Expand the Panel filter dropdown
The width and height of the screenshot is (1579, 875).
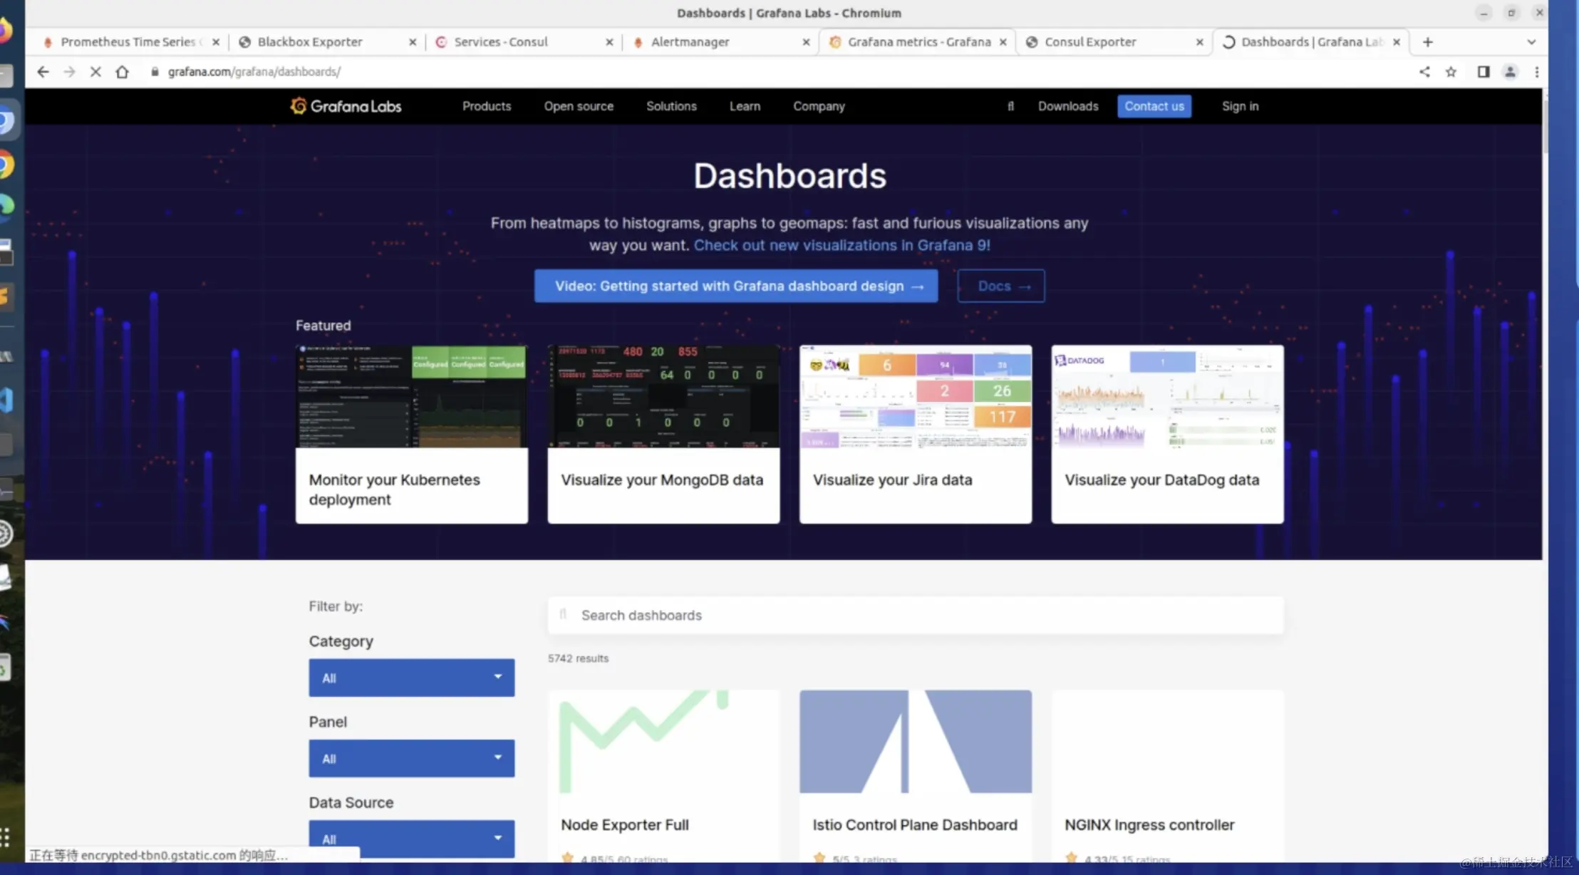click(411, 758)
